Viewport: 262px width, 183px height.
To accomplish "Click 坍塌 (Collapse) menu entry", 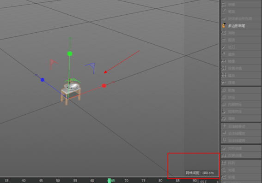I will click(241, 177).
